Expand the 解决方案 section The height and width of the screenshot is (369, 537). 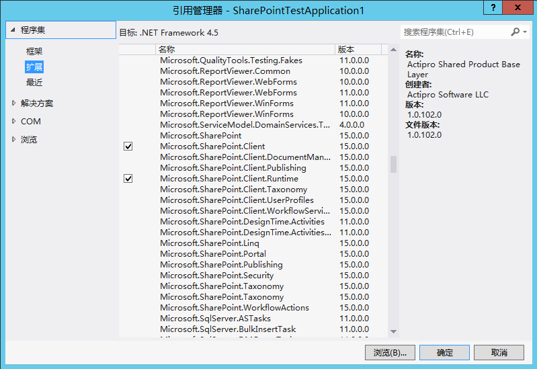tap(13, 103)
